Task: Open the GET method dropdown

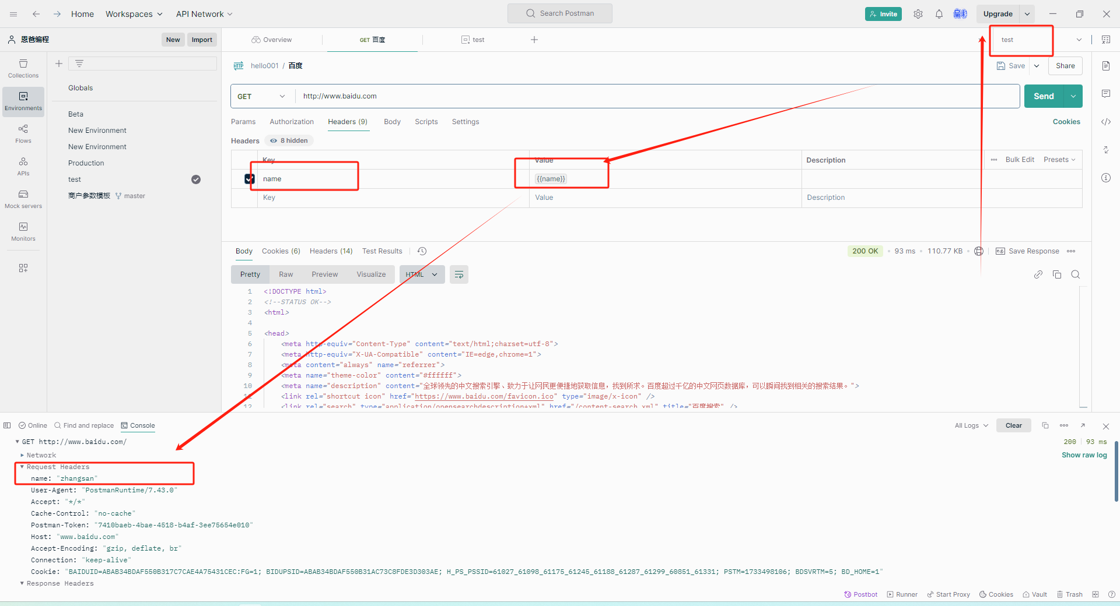Action: (x=261, y=96)
